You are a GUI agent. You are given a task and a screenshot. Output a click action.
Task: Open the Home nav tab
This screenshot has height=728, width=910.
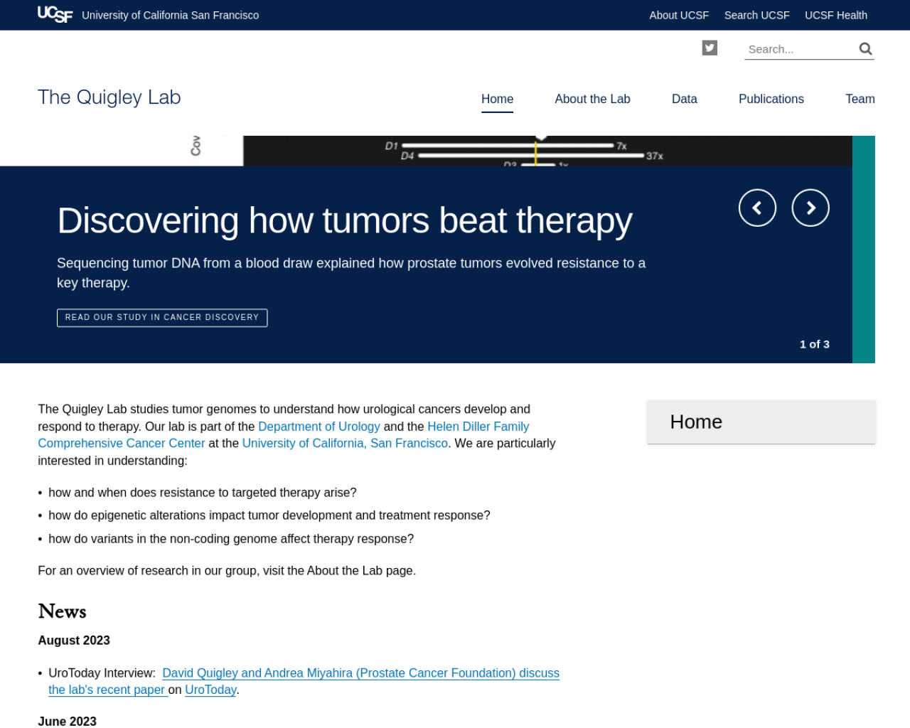point(497,99)
